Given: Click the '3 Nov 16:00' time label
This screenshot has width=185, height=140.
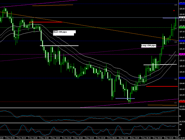Looking at the screenshot, I should pyautogui.click(x=67, y=138).
